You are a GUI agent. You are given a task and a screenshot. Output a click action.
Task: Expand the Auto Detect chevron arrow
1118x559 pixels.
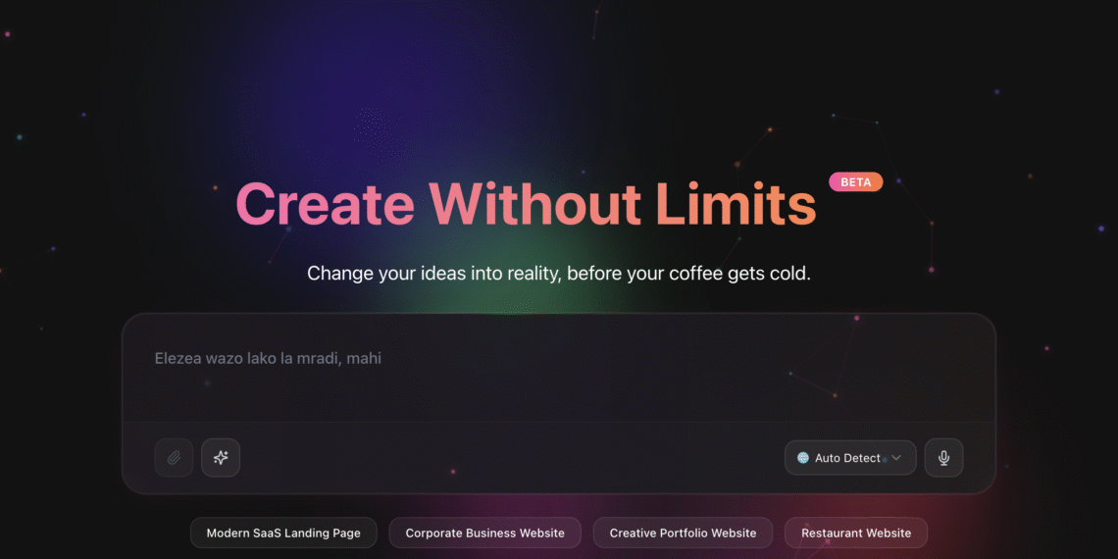tap(896, 458)
